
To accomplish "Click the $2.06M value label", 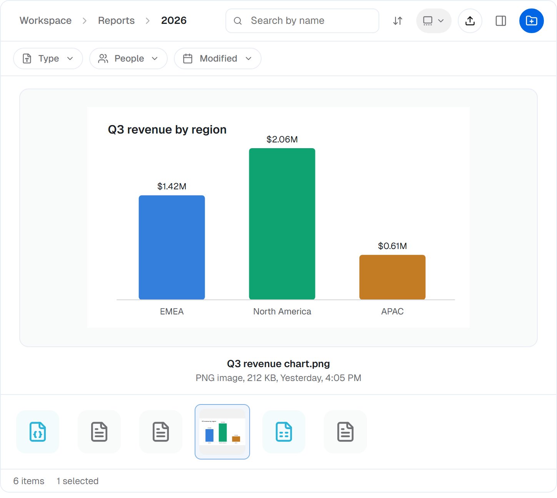I will click(282, 139).
